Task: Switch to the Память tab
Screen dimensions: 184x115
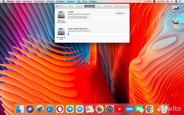Action: (99, 6)
